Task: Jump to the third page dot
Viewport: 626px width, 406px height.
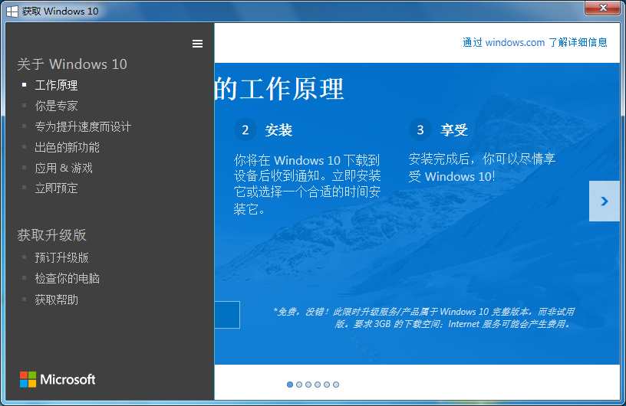Action: [308, 385]
